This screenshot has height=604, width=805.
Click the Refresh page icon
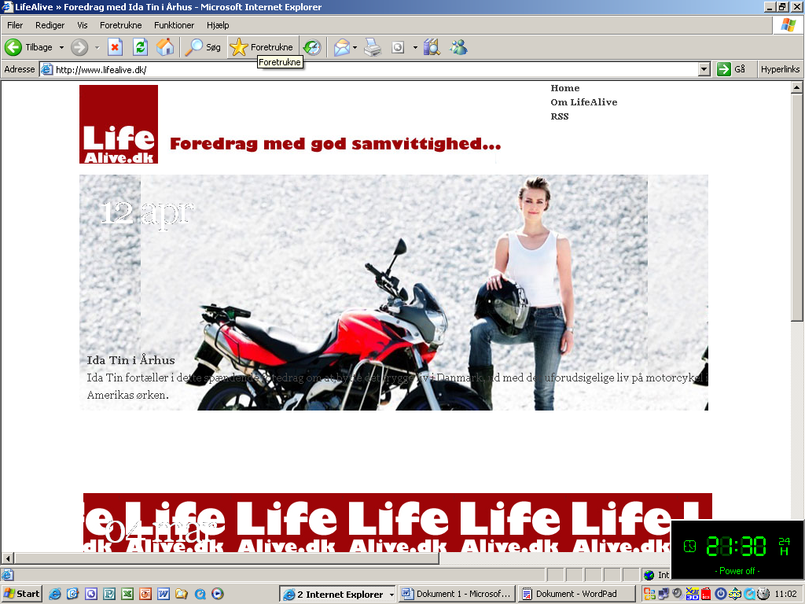tap(140, 47)
